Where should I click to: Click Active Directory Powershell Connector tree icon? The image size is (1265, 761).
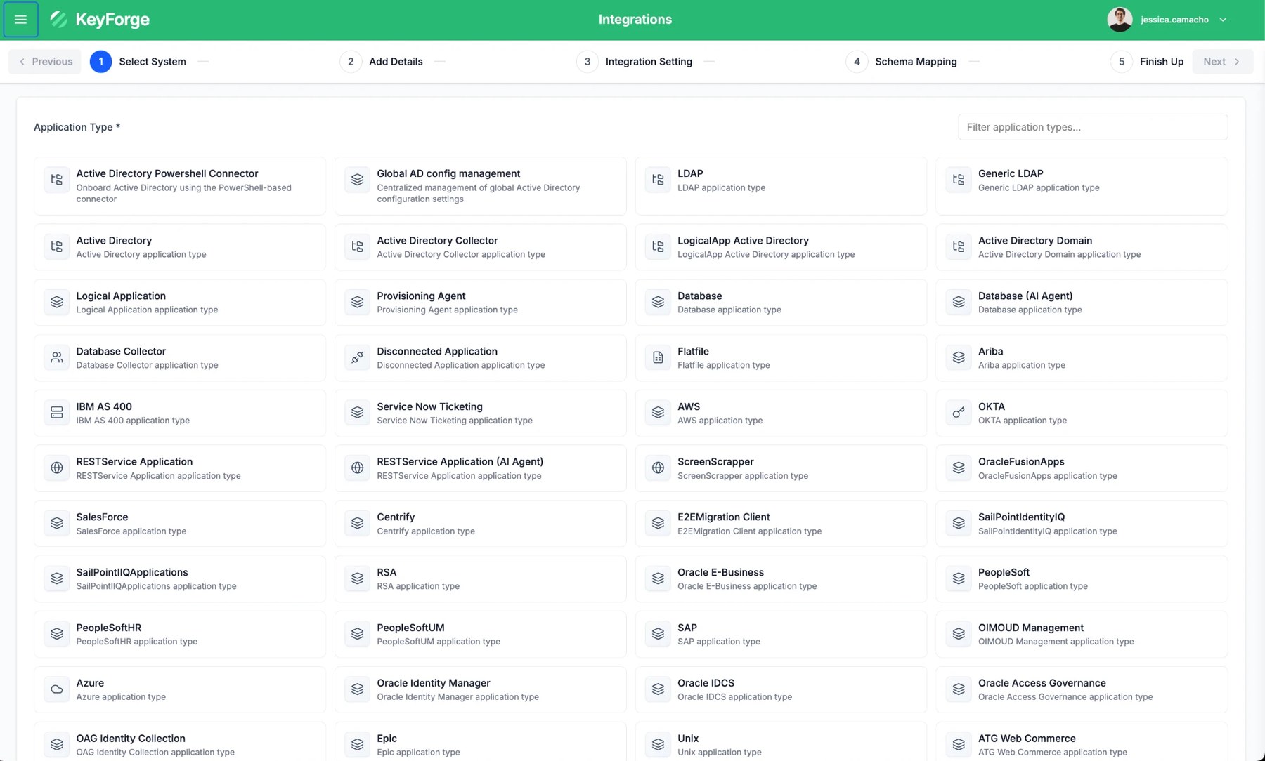click(57, 180)
